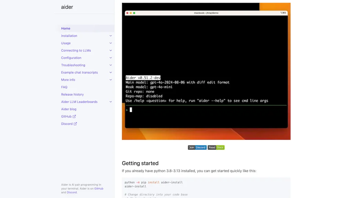Click the terminal title macbook:~/tmp/demo
The width and height of the screenshot is (352, 198).
coord(206,13)
